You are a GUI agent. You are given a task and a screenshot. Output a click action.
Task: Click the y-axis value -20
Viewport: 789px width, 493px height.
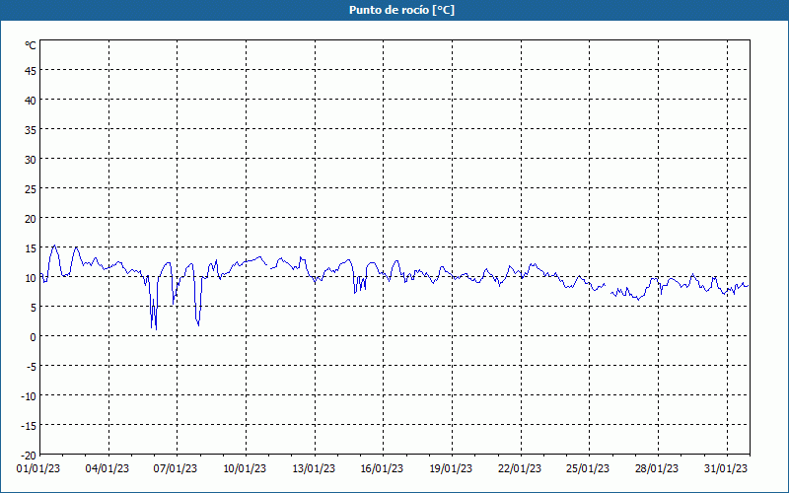pyautogui.click(x=29, y=456)
